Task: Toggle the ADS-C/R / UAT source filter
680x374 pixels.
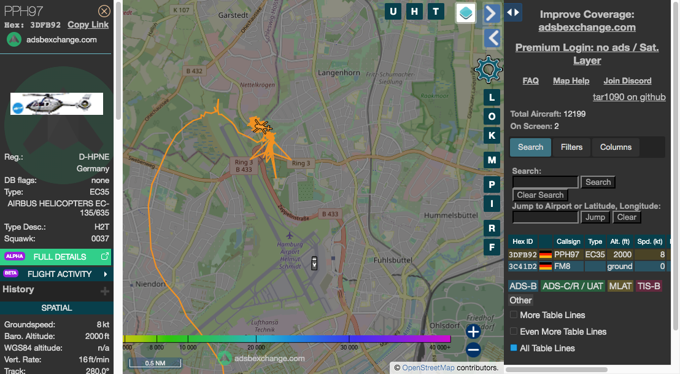Action: (573, 286)
